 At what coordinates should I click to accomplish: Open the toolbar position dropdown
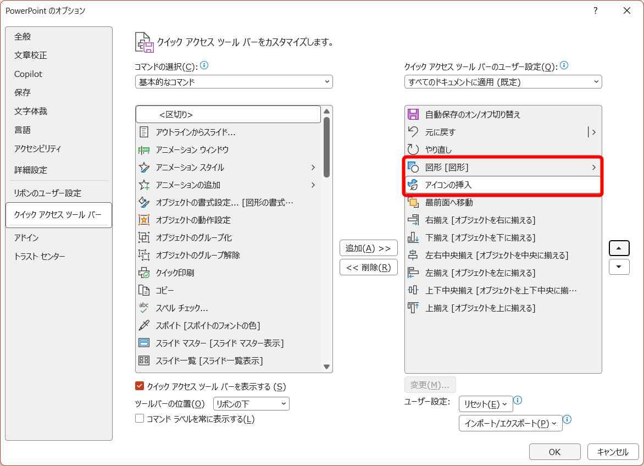[x=251, y=403]
